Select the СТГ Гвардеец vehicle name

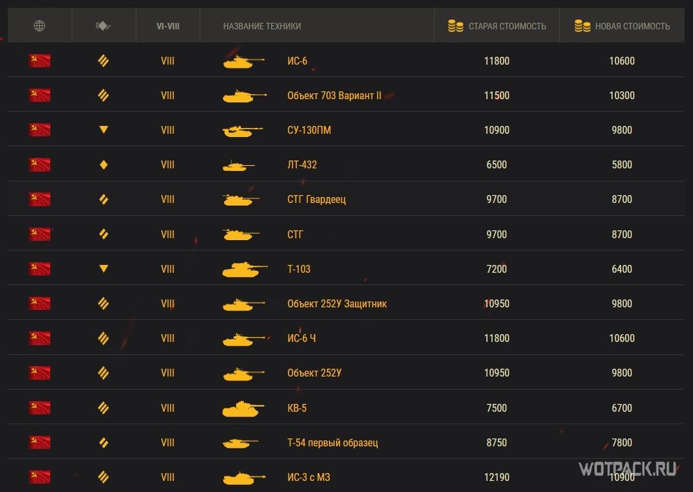[316, 199]
